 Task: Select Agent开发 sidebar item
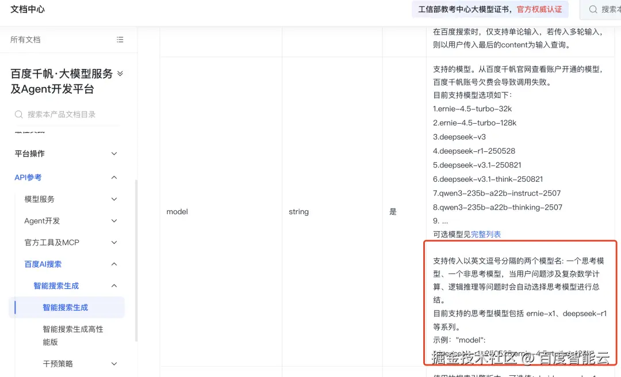(x=42, y=221)
